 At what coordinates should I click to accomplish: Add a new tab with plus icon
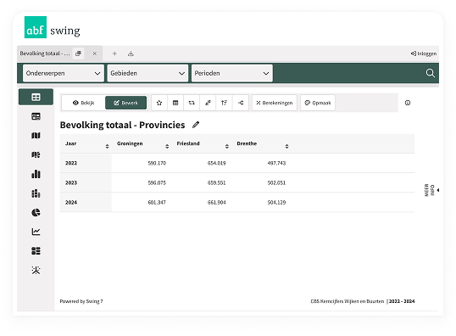pos(114,53)
